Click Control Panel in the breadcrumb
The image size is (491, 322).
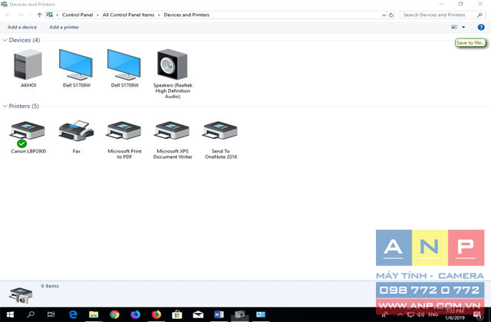tap(77, 15)
